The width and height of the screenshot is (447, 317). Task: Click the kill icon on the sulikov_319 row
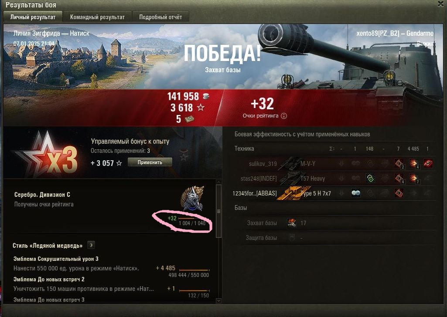point(428,163)
